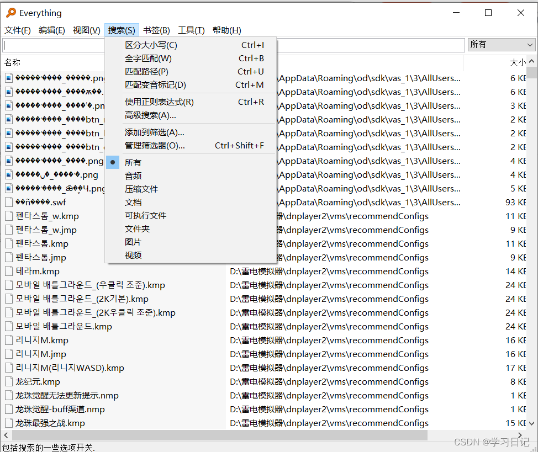Image resolution: width=538 pixels, height=452 pixels.
Task: Click the 93 KB size cell
Action: tap(515, 203)
